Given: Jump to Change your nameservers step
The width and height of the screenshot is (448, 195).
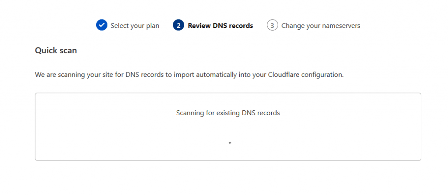Looking at the screenshot, I should pos(321,26).
